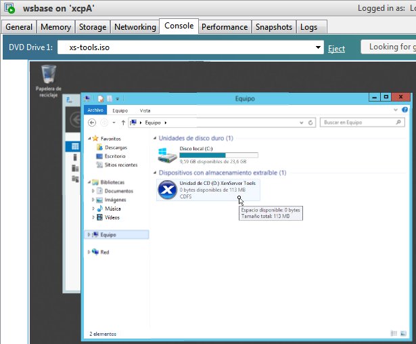This screenshot has width=416, height=344.
Task: Refresh the Equipo address bar
Action: 310,123
